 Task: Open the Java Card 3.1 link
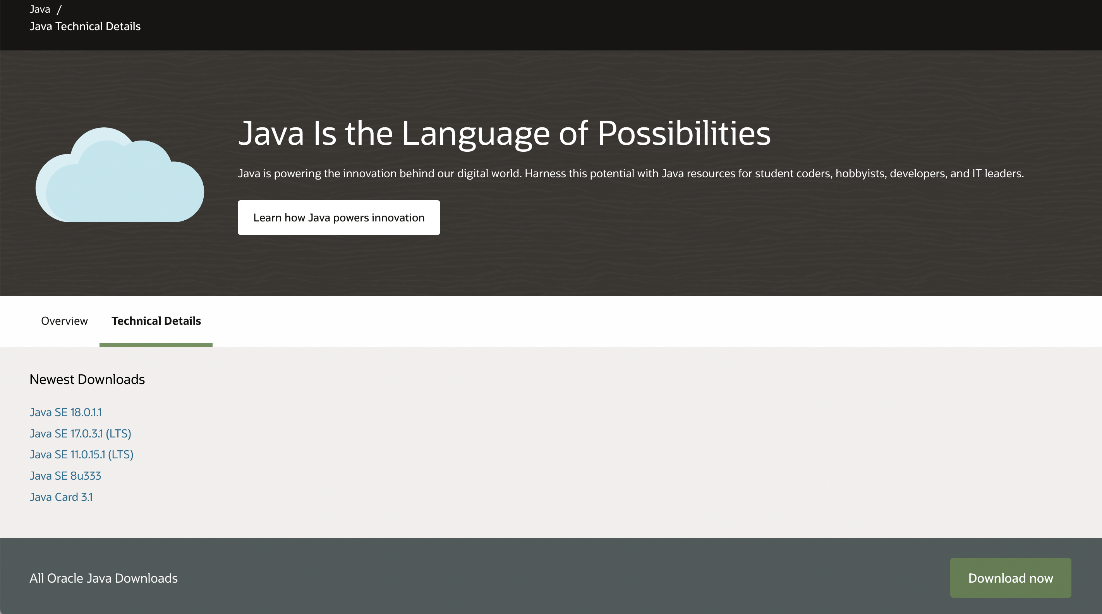click(61, 497)
